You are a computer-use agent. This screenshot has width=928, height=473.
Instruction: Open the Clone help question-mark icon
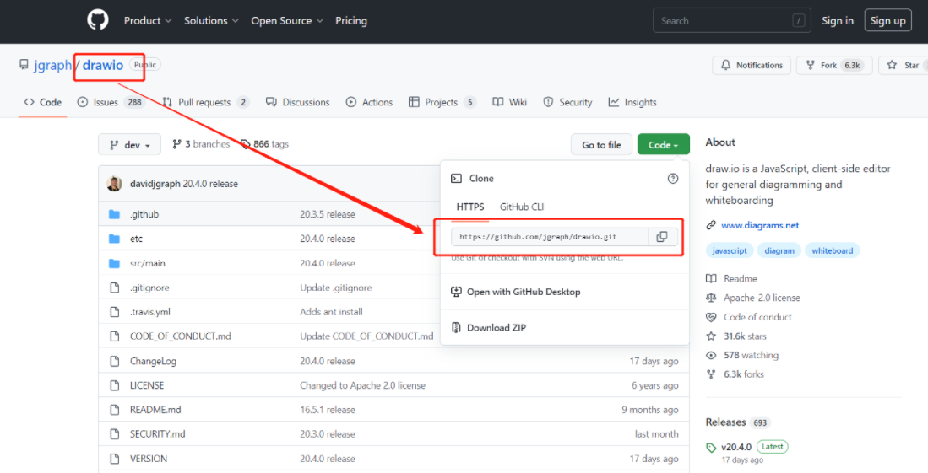(673, 179)
